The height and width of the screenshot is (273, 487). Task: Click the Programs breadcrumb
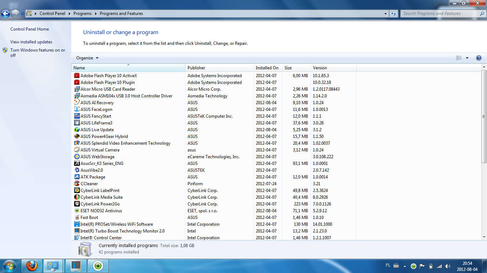point(82,14)
